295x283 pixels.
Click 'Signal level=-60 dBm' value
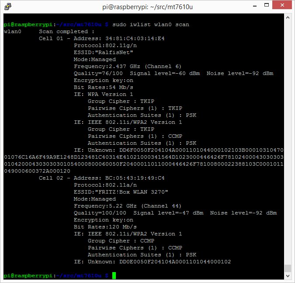tap(165, 73)
